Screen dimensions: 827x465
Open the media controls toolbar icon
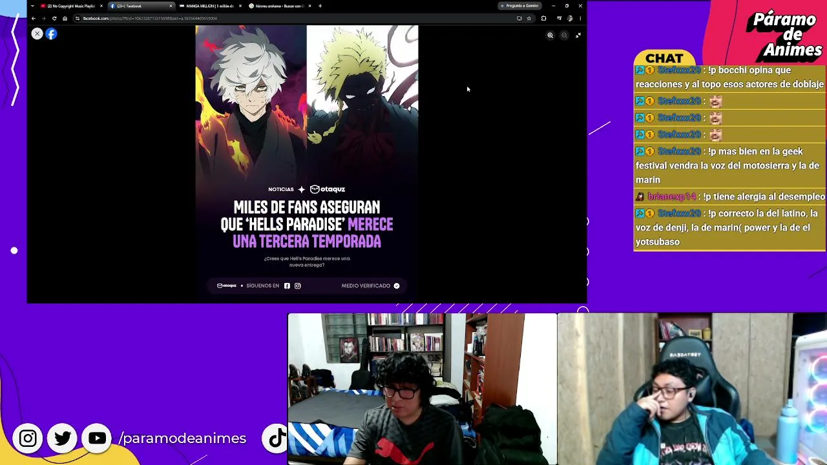point(559,18)
